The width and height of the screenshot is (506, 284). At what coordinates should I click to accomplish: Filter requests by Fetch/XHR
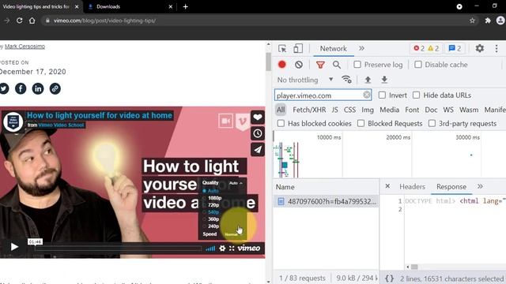[309, 110]
